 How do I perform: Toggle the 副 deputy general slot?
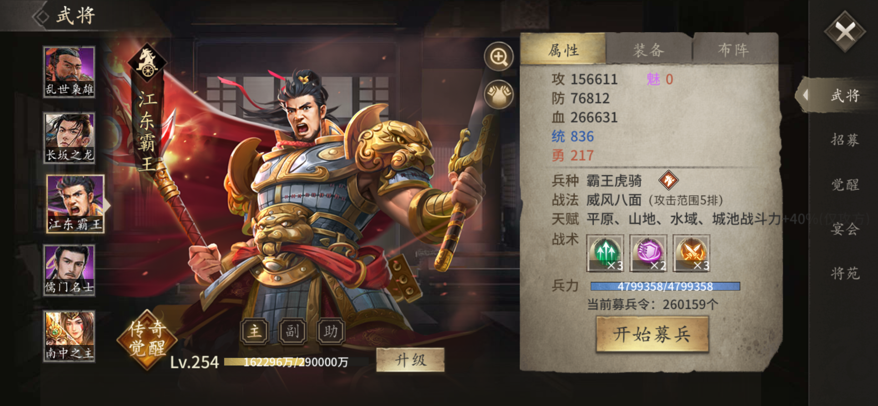tap(292, 331)
